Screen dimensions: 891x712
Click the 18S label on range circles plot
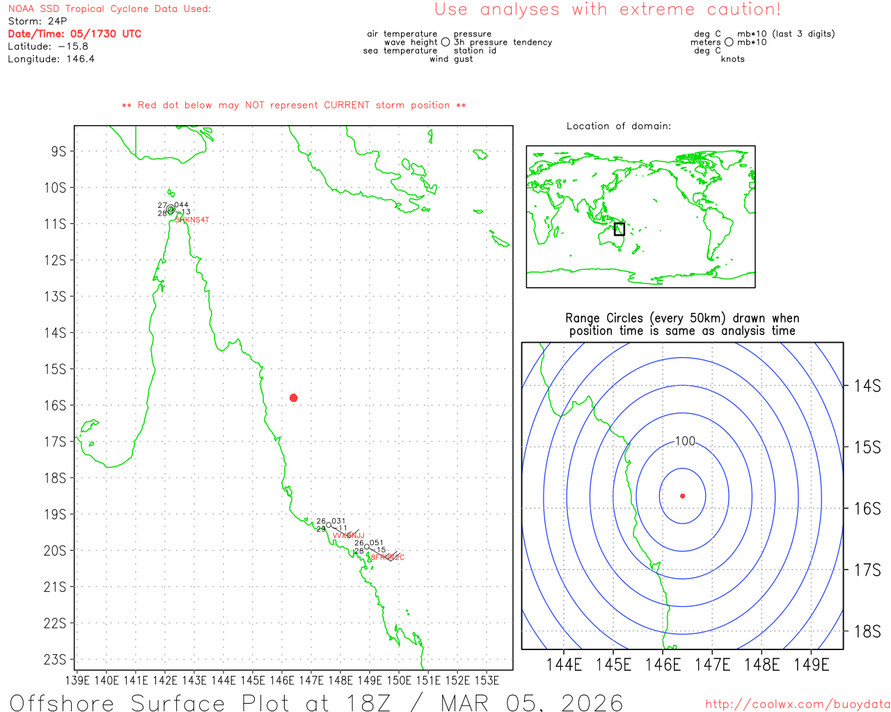pos(867,631)
